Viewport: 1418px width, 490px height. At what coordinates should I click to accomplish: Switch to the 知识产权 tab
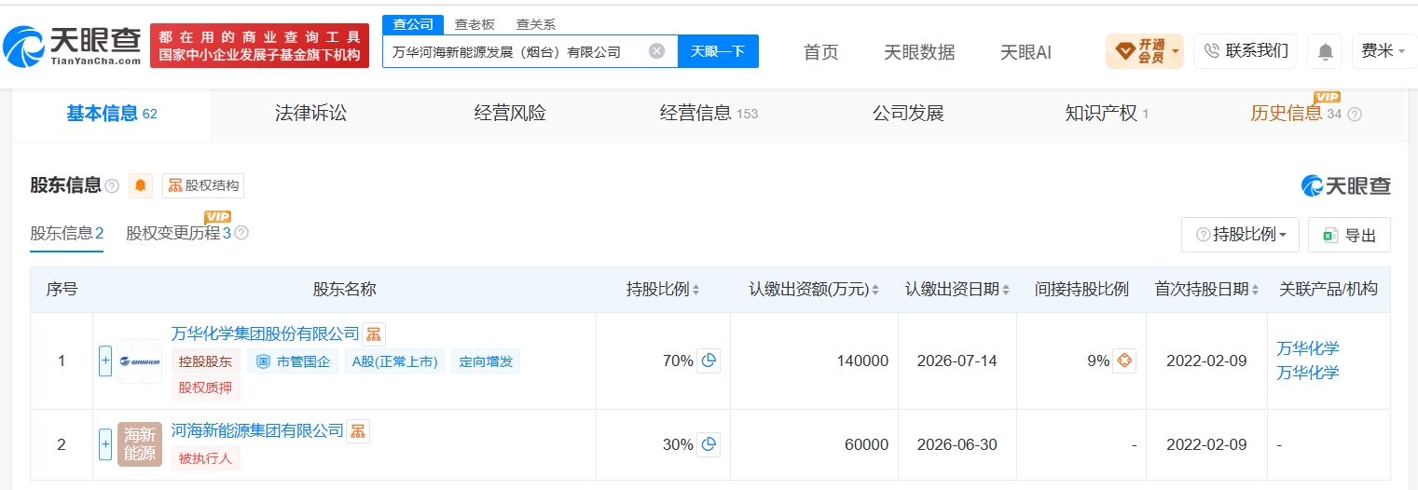(1107, 114)
